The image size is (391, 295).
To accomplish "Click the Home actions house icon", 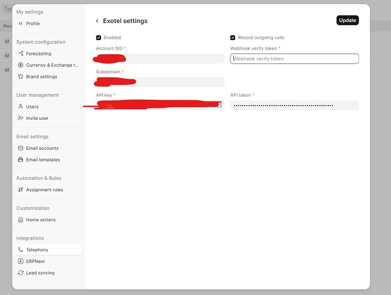I will 21,219.
